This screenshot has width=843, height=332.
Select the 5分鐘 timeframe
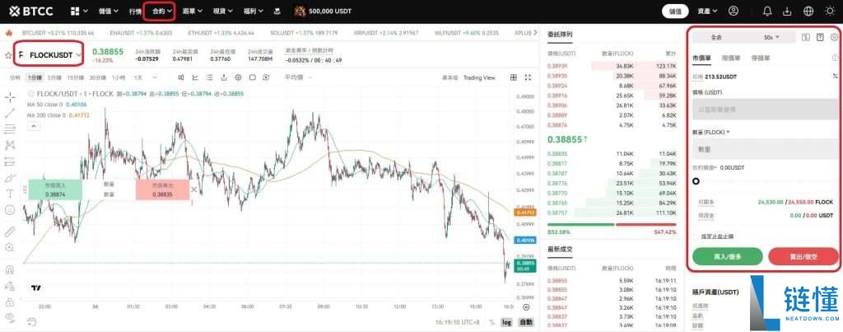(x=55, y=77)
